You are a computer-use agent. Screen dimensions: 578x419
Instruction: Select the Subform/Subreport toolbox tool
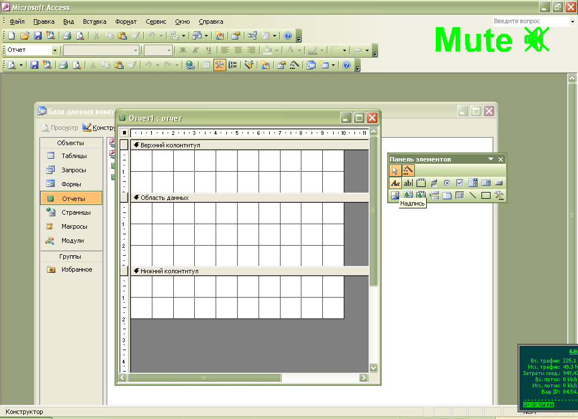click(459, 195)
